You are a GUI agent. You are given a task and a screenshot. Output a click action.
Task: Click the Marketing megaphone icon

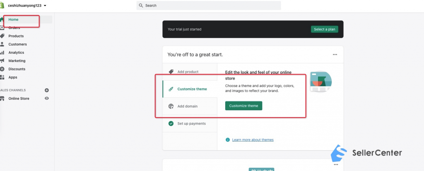pyautogui.click(x=2, y=60)
